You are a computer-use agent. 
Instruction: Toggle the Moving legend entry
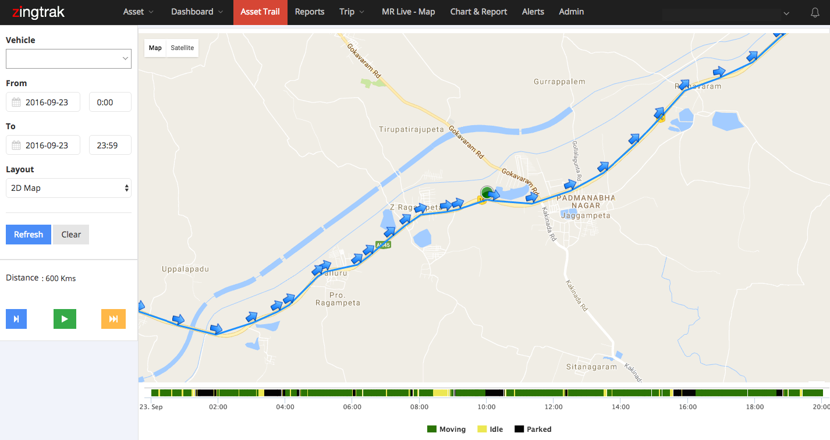point(446,430)
